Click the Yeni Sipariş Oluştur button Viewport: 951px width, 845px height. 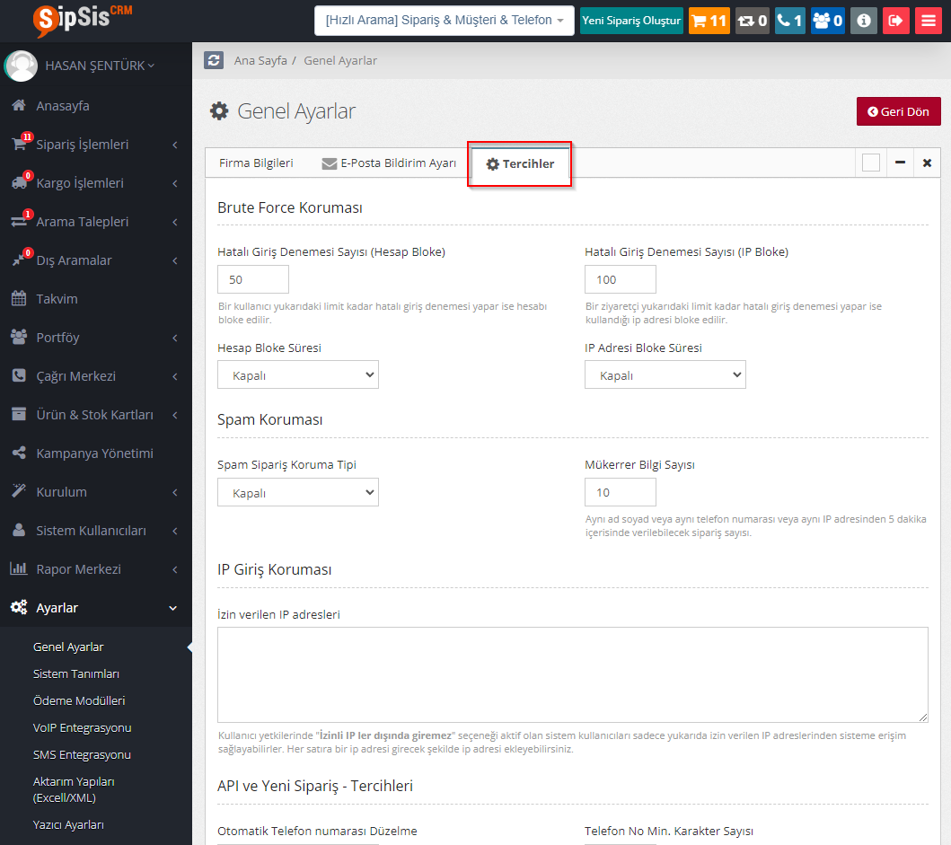(631, 21)
